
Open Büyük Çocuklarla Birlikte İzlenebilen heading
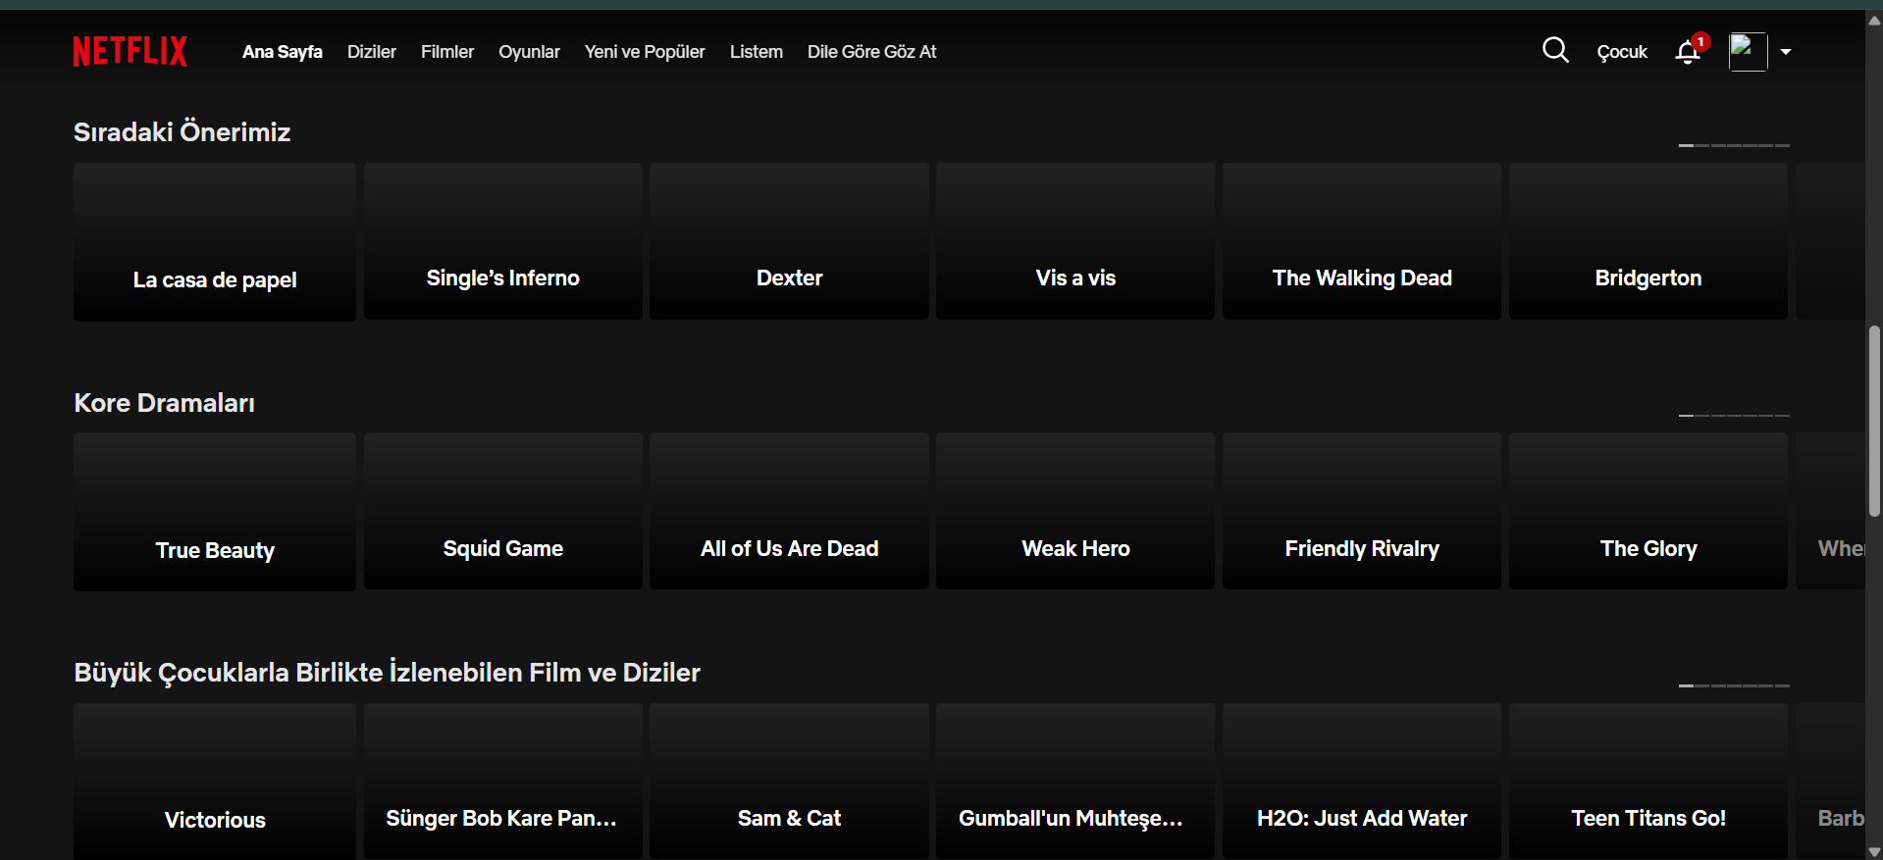pyautogui.click(x=387, y=673)
